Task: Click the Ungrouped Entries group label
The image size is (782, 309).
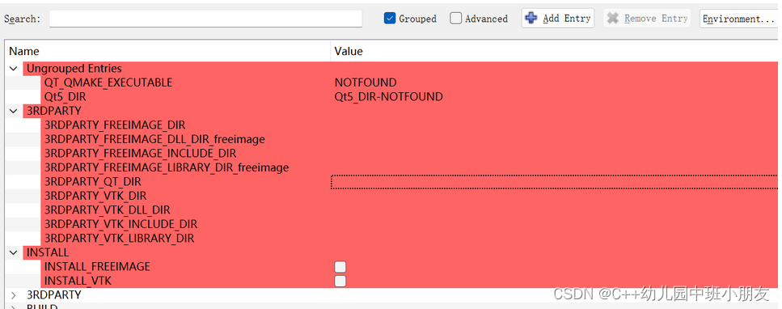Action: (x=74, y=69)
